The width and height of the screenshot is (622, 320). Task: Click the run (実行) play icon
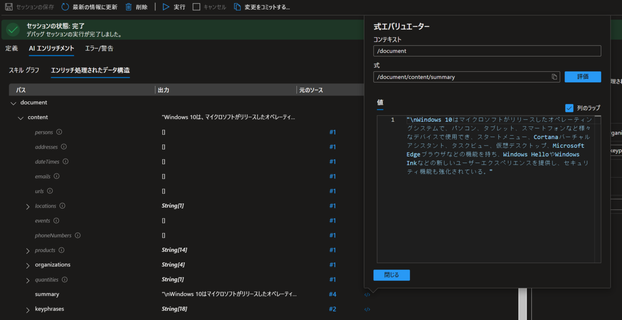click(x=165, y=7)
